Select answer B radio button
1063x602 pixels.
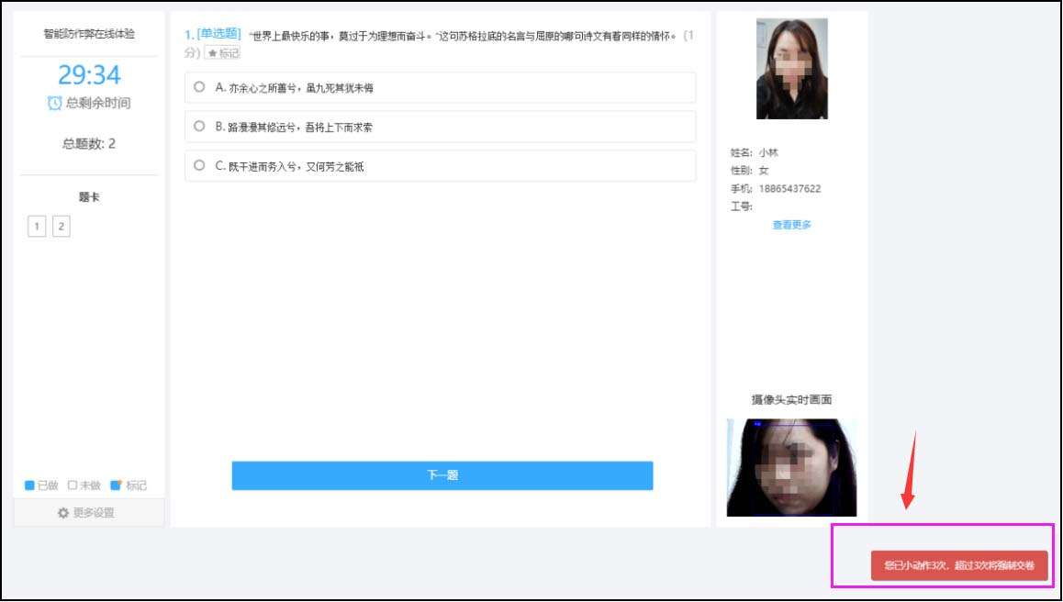[198, 128]
